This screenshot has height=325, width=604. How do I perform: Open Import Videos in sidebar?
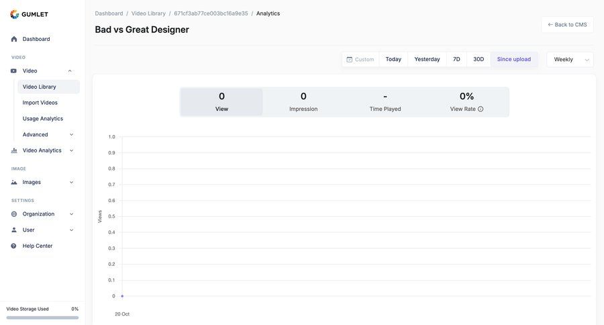(40, 103)
